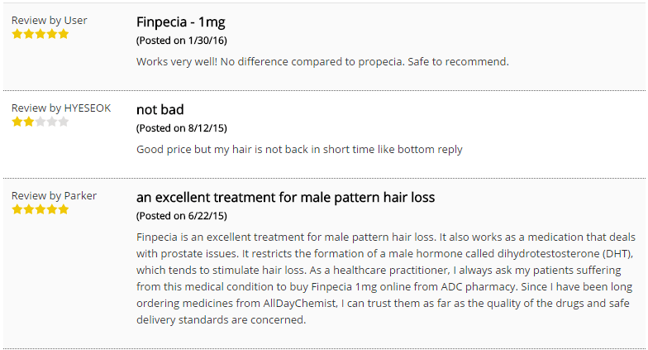Select the 'not bad' review title
This screenshot has height=350, width=648.
[x=160, y=109]
